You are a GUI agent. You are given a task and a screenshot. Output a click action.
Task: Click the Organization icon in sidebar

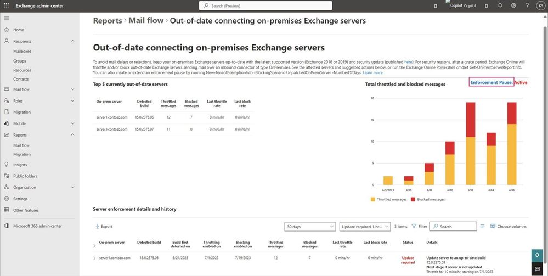[x=6, y=187]
